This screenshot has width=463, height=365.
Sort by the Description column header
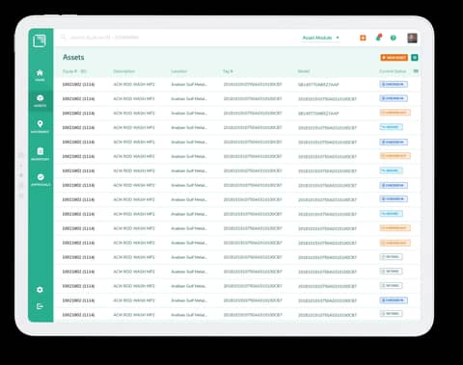point(123,71)
